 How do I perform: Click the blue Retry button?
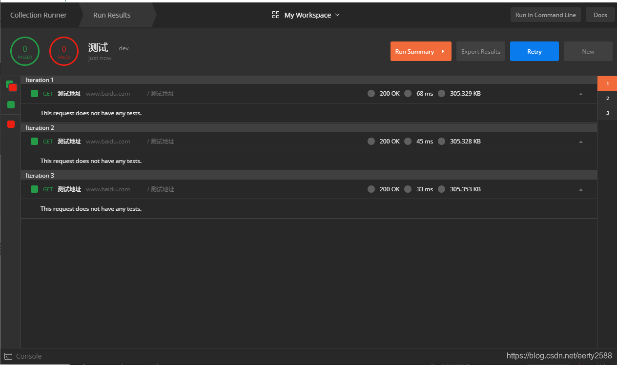click(535, 51)
